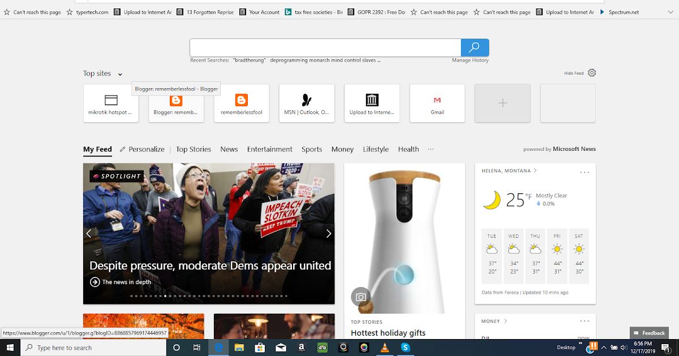Open VLC media player from taskbar

coord(385,348)
